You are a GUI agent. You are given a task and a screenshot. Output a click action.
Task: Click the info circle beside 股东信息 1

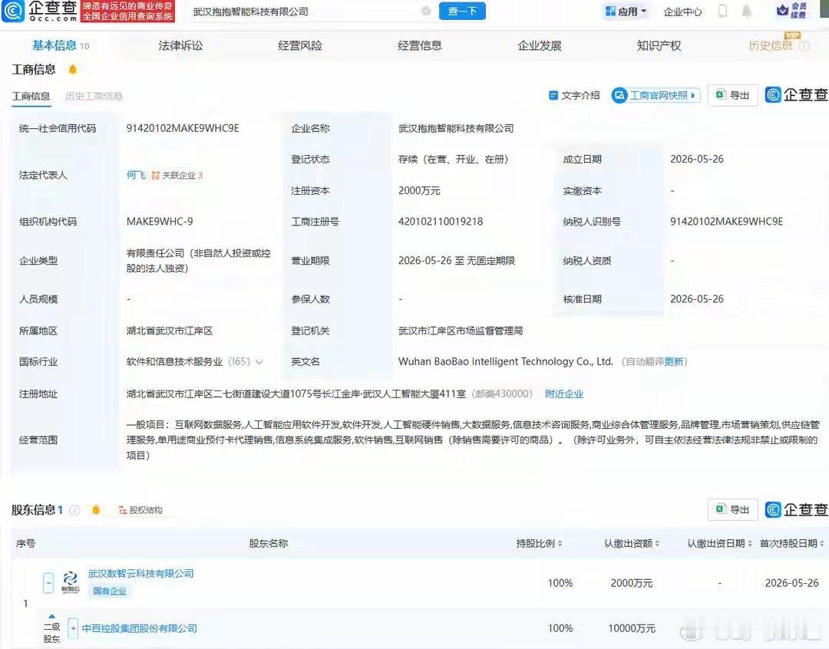coord(75,510)
